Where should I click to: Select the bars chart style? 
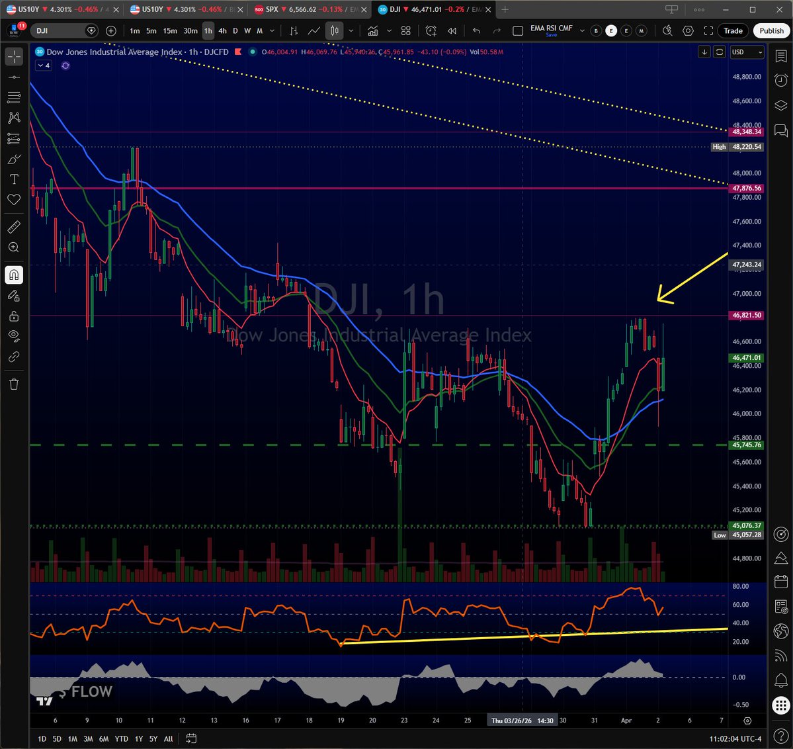pos(294,31)
